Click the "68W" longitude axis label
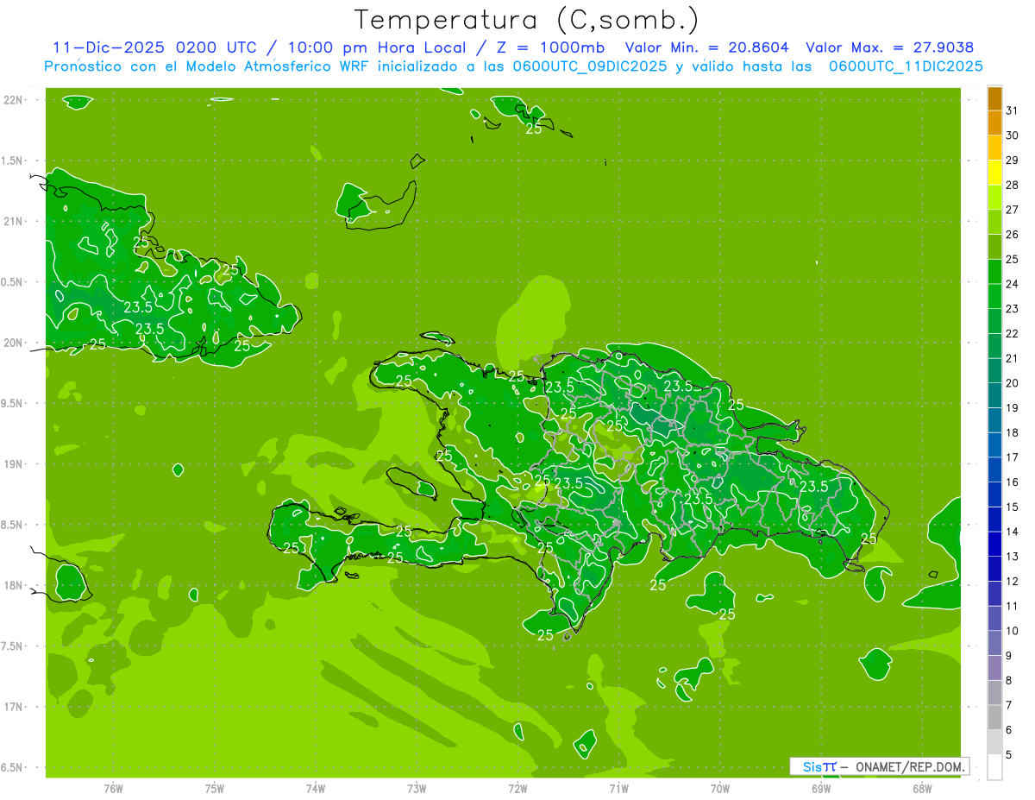The height and width of the screenshot is (800, 1035). coord(922,789)
